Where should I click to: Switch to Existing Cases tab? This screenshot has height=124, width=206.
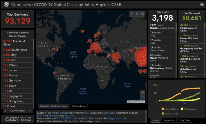point(79,106)
